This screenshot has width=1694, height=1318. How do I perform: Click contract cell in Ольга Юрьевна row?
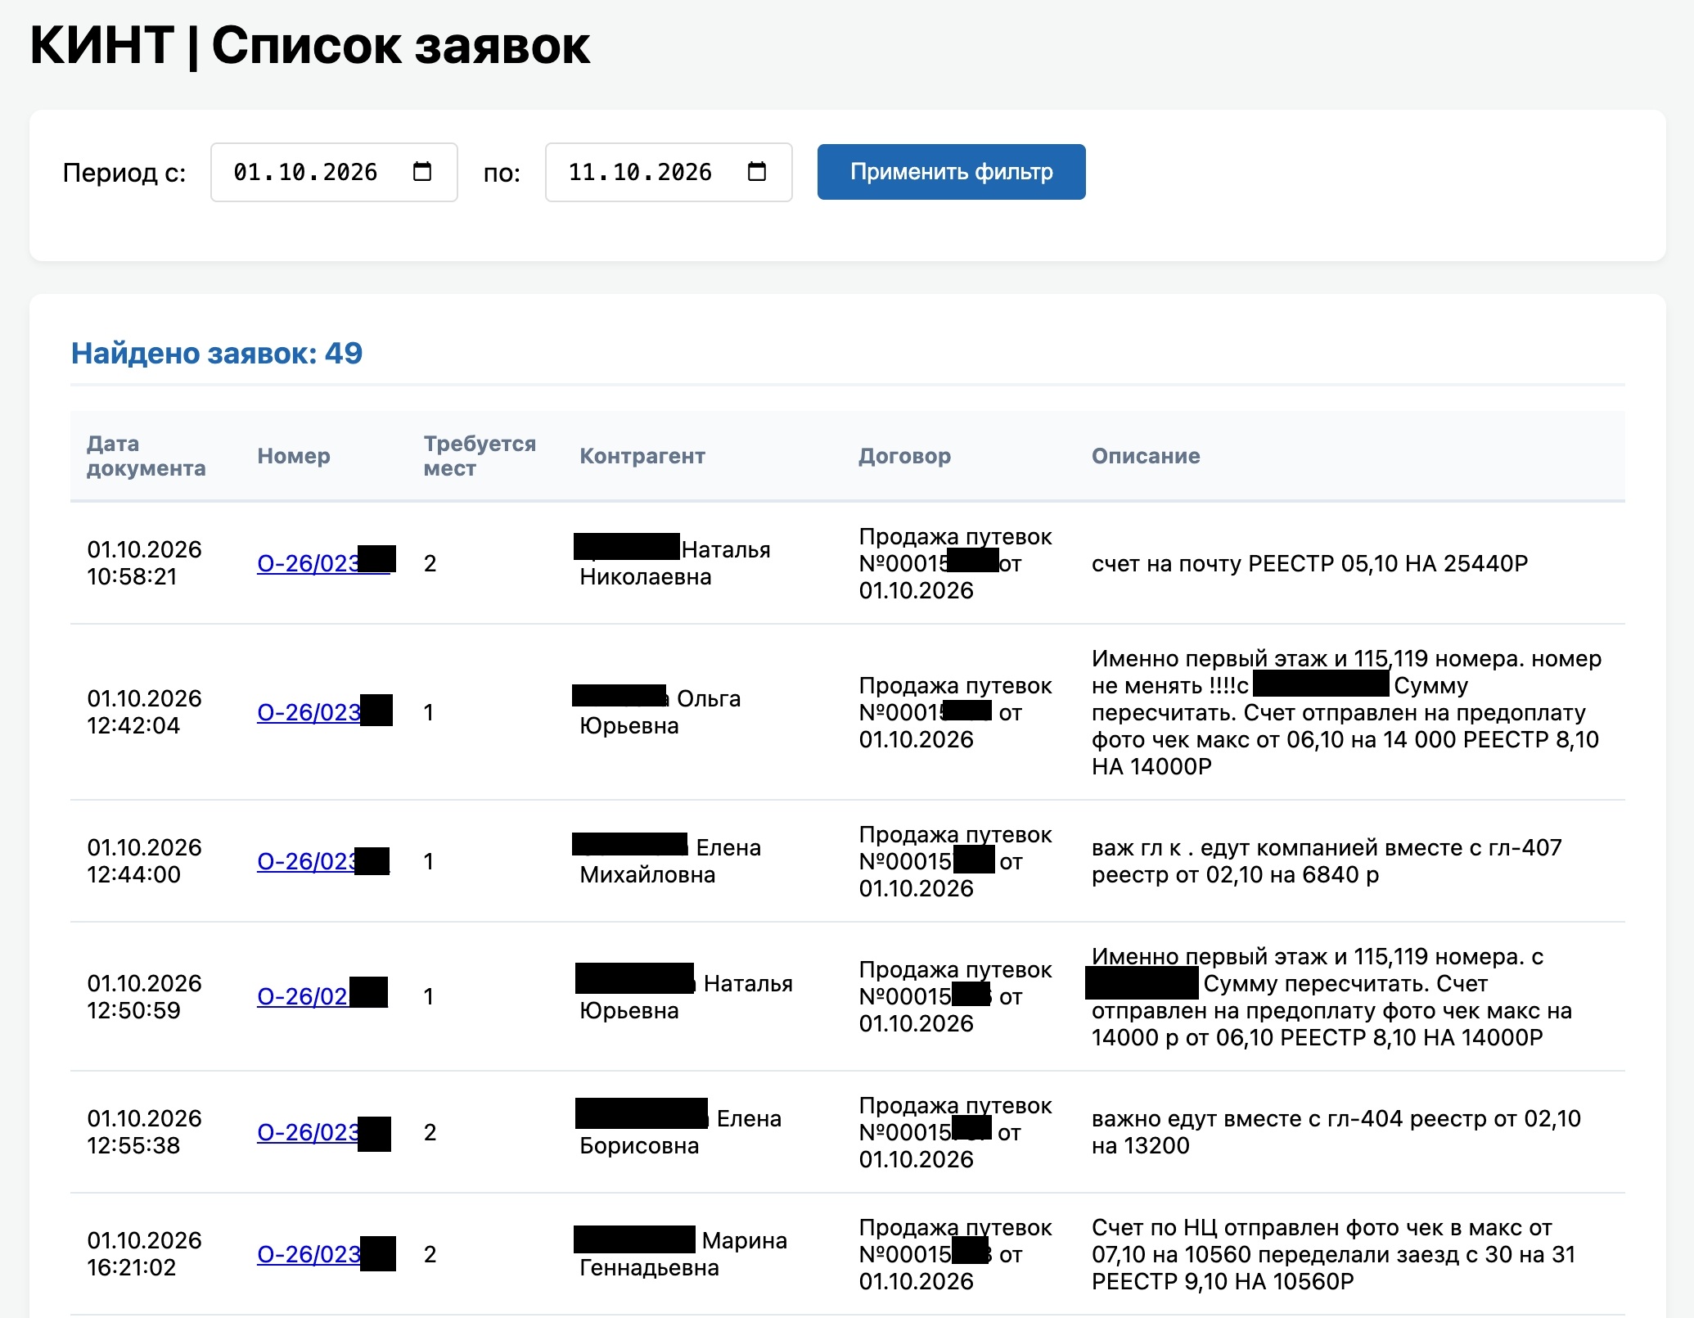pos(956,712)
